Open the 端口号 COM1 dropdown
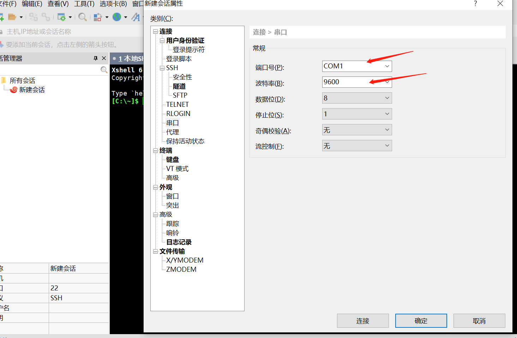This screenshot has height=338, width=517. pos(387,66)
